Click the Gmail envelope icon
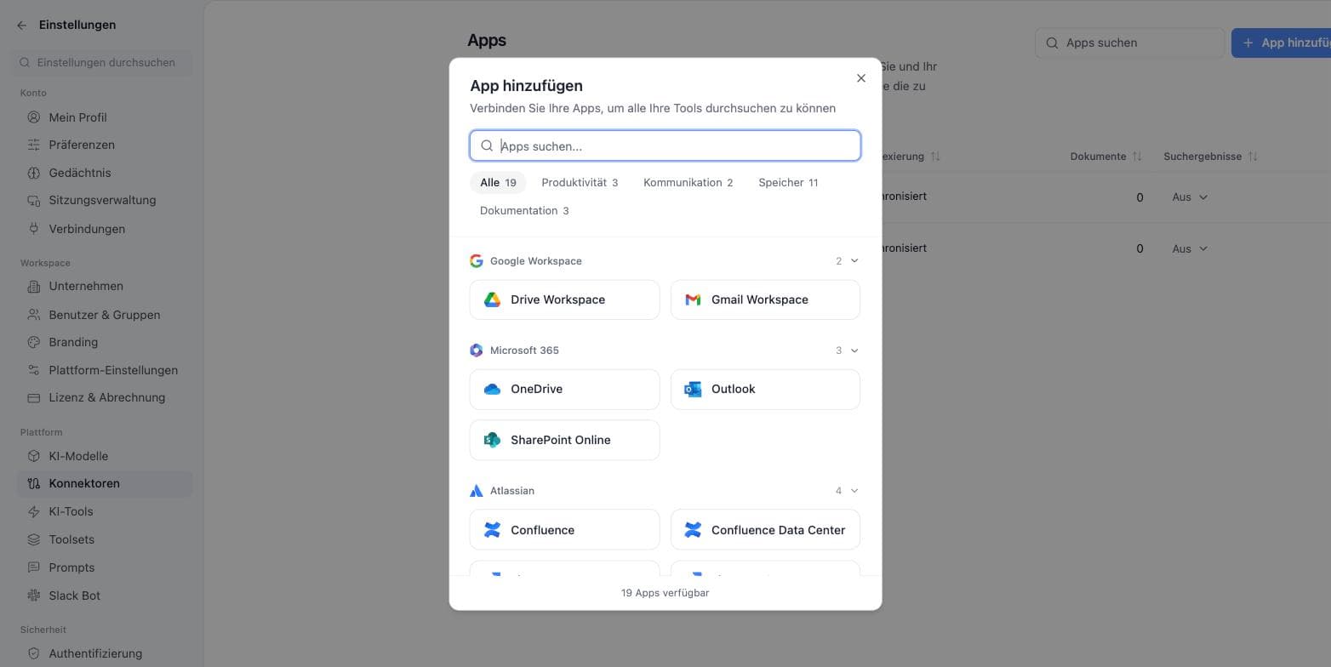1331x667 pixels. point(693,299)
